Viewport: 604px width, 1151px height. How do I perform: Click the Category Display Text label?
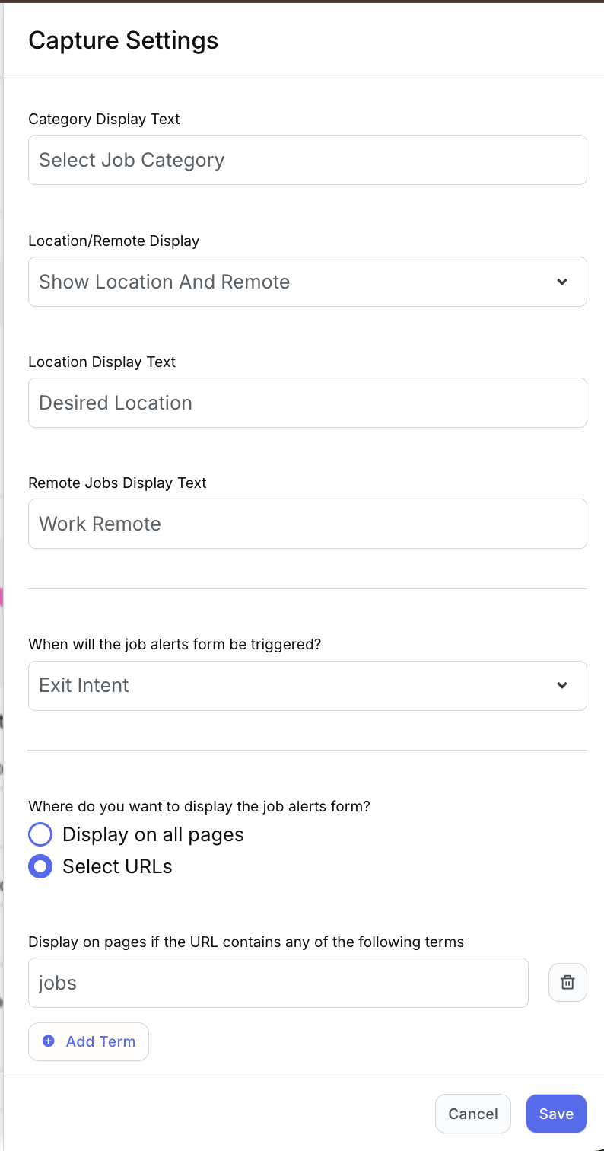pos(104,119)
